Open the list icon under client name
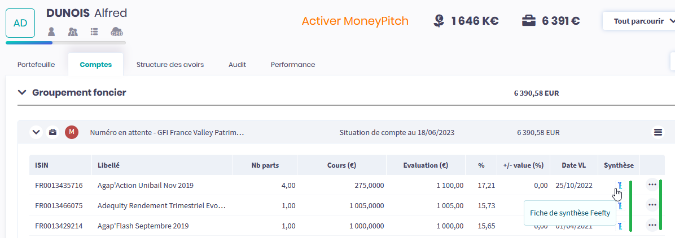 tap(95, 32)
